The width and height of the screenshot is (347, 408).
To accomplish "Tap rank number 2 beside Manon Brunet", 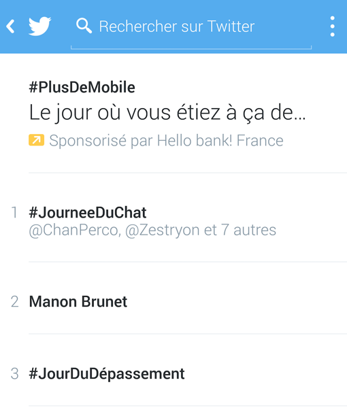I will [14, 302].
